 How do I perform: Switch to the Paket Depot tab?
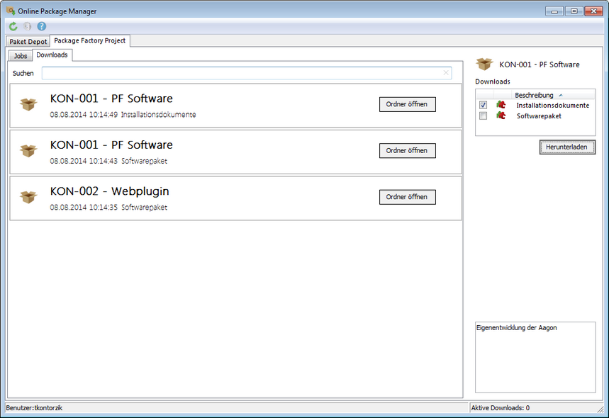[28, 42]
